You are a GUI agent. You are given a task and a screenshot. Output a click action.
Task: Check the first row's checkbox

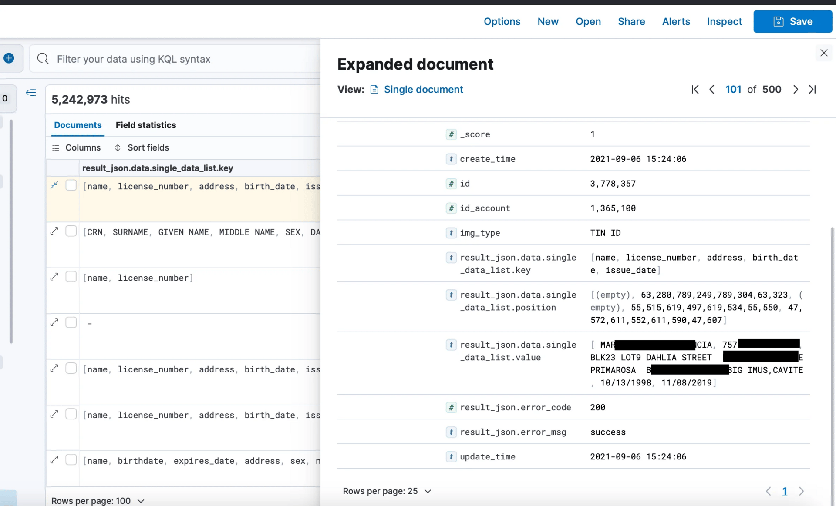(71, 186)
